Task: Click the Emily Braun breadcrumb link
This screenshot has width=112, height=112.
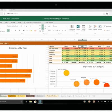Action: 7,19
